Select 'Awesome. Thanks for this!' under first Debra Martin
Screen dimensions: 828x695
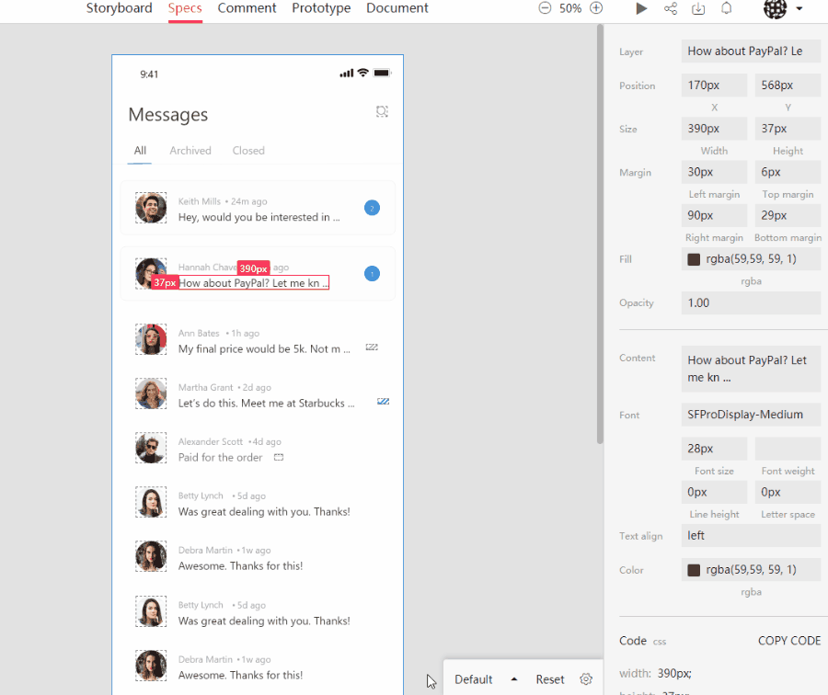(240, 566)
